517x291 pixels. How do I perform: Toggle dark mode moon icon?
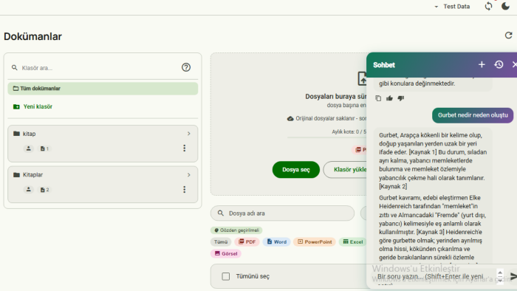[x=505, y=6]
